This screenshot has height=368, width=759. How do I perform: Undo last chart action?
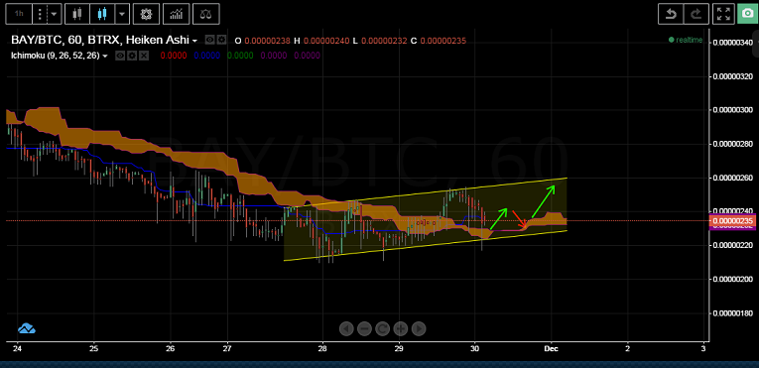point(671,14)
